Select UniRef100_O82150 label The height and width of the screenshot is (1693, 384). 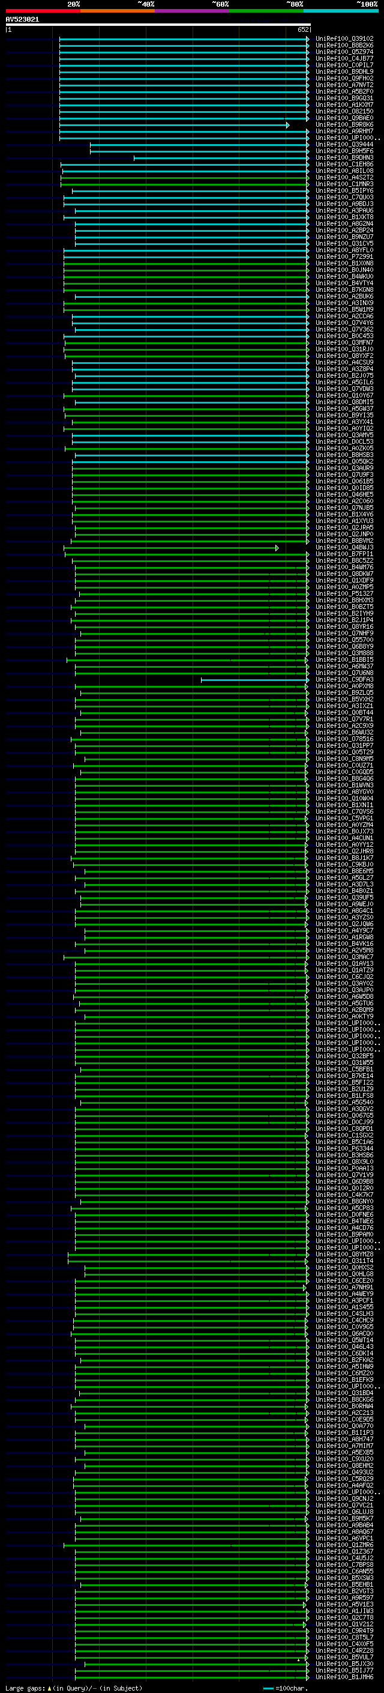tap(344, 111)
